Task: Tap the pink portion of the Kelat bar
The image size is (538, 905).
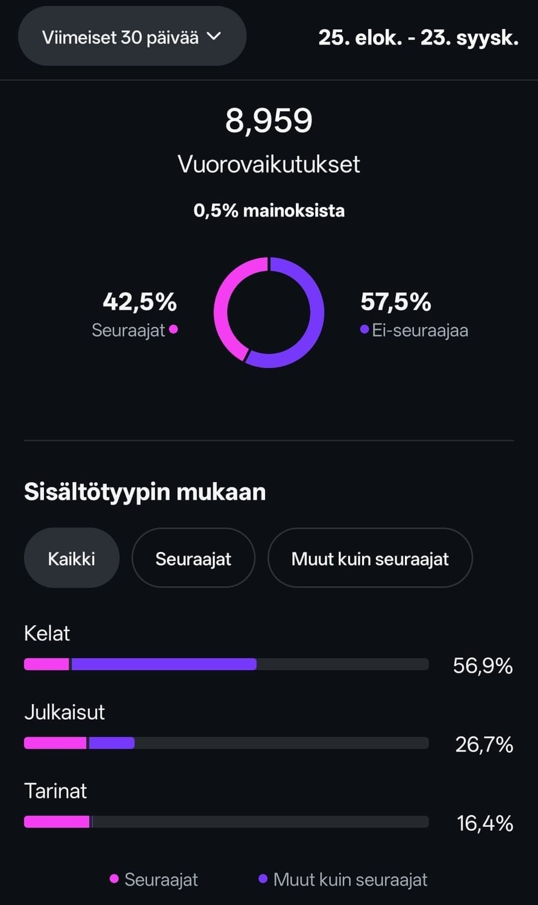Action: click(x=46, y=664)
